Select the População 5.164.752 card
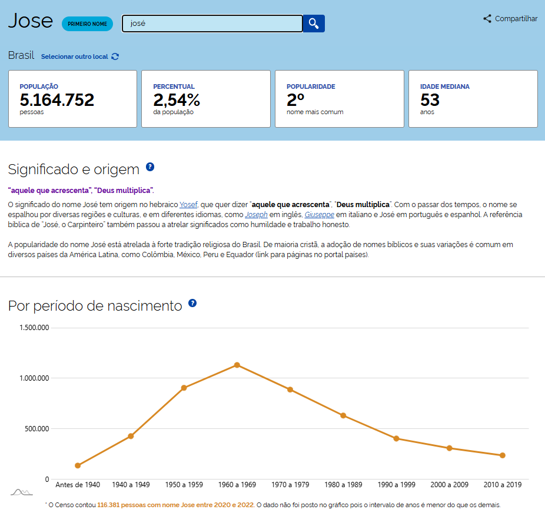The image size is (545, 516). pyautogui.click(x=72, y=99)
